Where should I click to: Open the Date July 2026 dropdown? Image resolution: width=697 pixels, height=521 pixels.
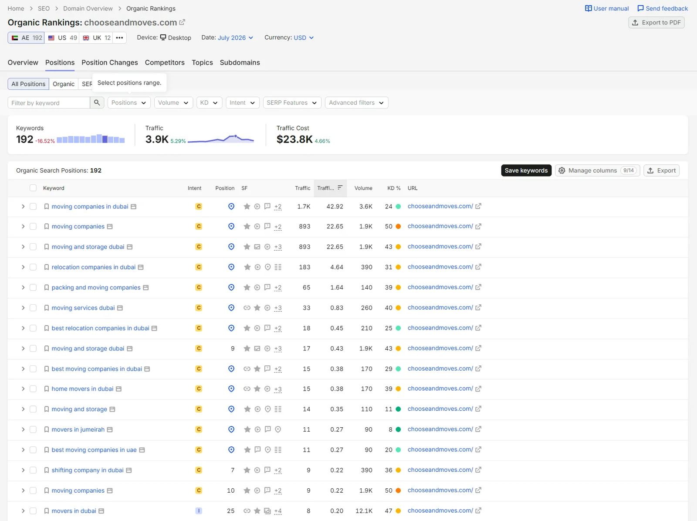[235, 38]
